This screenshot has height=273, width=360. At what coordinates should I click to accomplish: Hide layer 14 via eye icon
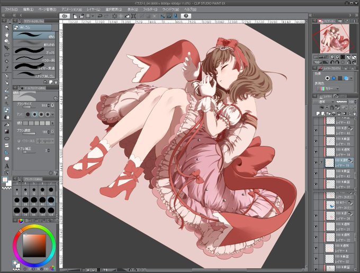(x=316, y=152)
